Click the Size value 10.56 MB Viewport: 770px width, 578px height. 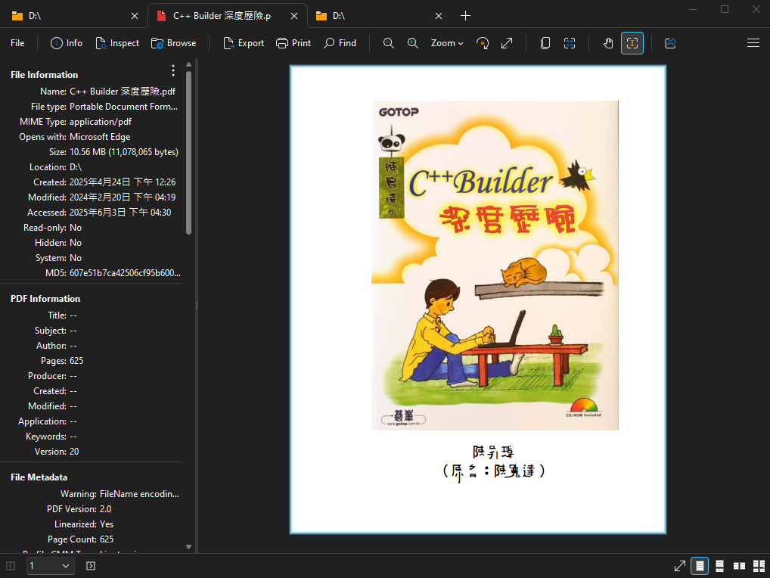[x=124, y=152]
